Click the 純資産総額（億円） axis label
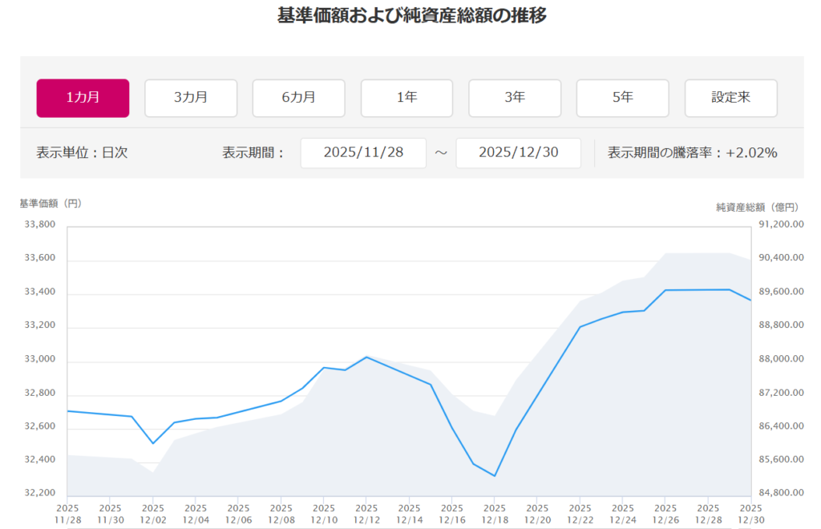The height and width of the screenshot is (529, 821). (x=759, y=207)
